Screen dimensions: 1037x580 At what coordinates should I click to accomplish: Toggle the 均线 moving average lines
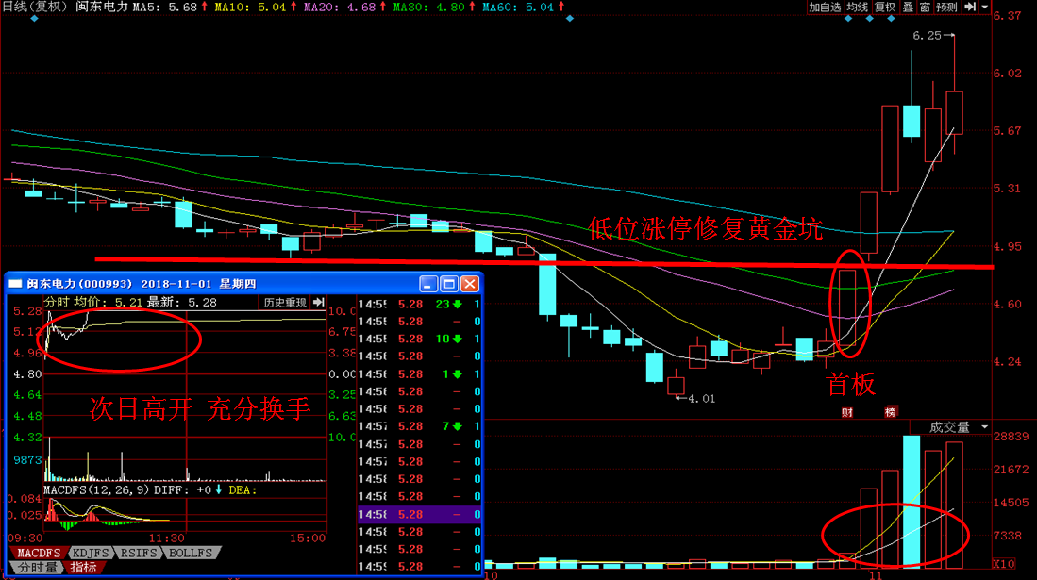coord(857,8)
